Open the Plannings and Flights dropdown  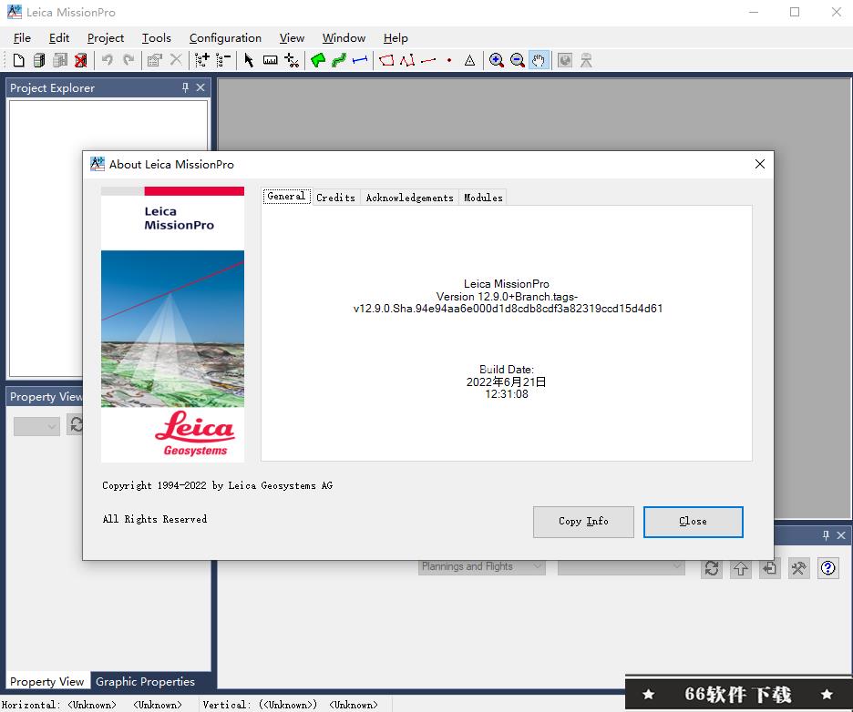(481, 567)
